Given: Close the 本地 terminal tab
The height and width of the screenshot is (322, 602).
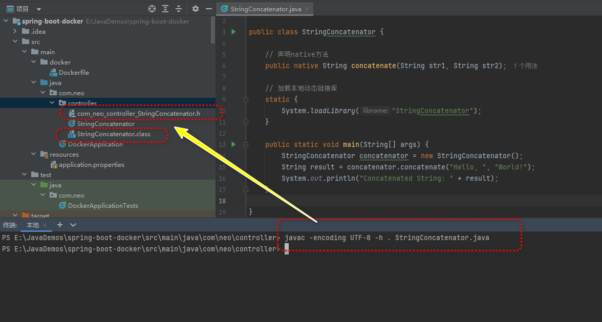Looking at the screenshot, I should point(45,225).
